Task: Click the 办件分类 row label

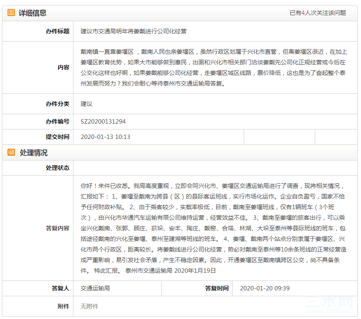Action: (58, 104)
